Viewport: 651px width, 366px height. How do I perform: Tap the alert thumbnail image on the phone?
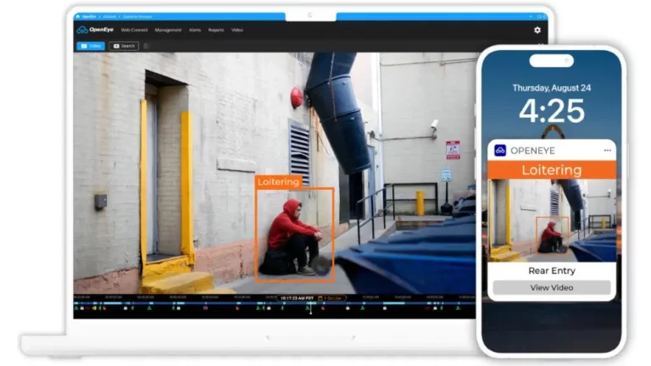click(x=551, y=220)
